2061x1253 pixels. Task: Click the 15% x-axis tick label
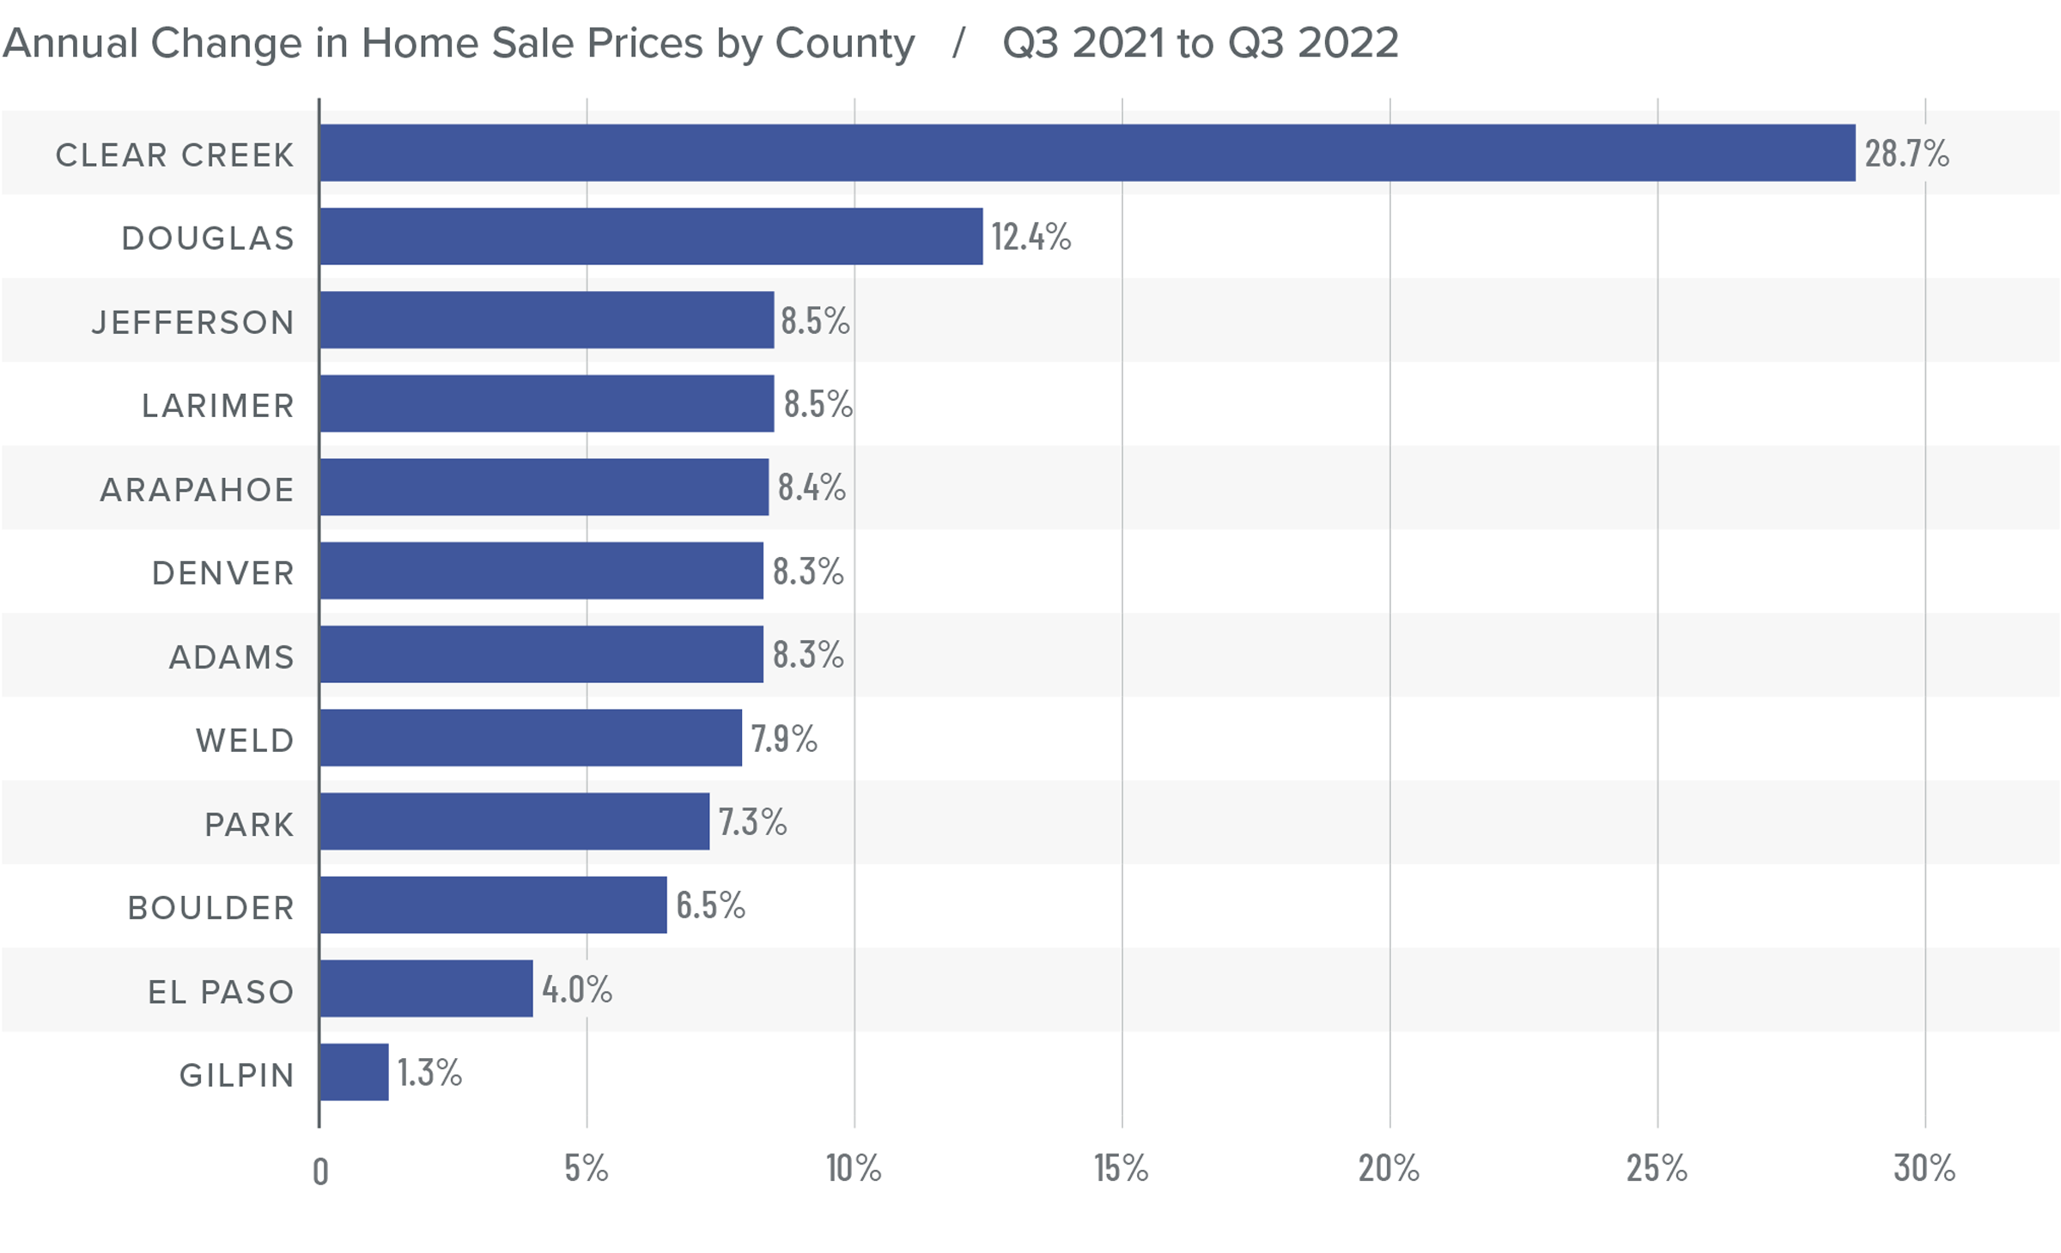[x=1121, y=1169]
